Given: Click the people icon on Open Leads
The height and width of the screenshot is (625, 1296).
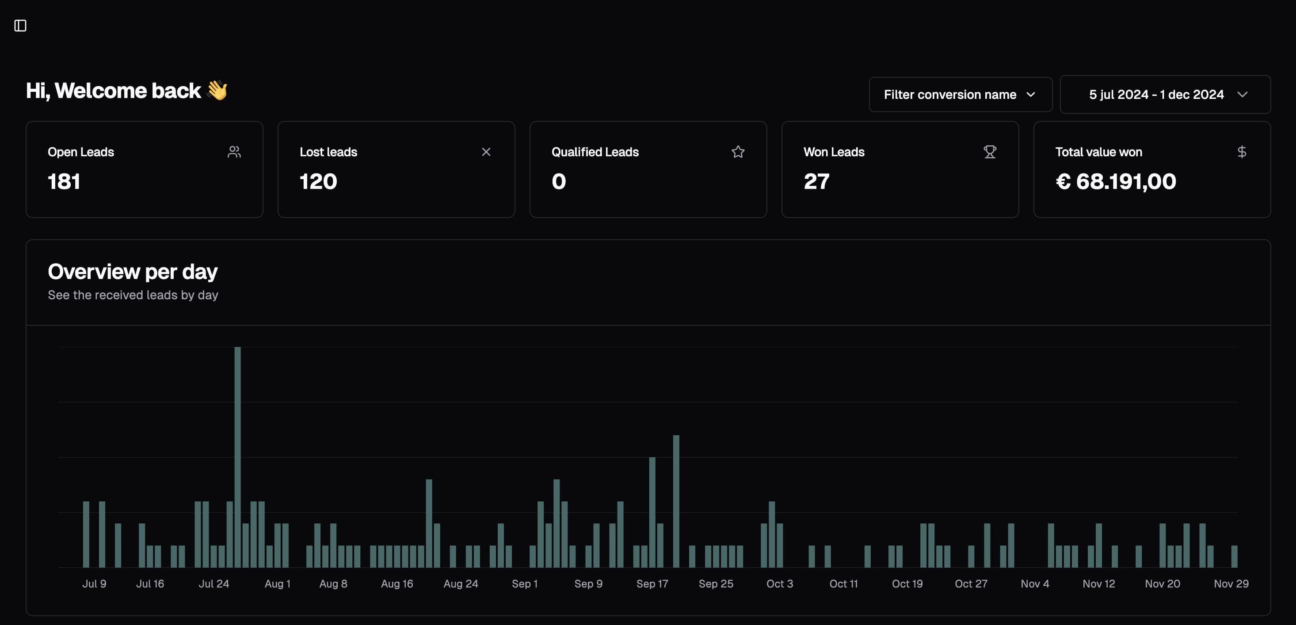Looking at the screenshot, I should coord(234,152).
